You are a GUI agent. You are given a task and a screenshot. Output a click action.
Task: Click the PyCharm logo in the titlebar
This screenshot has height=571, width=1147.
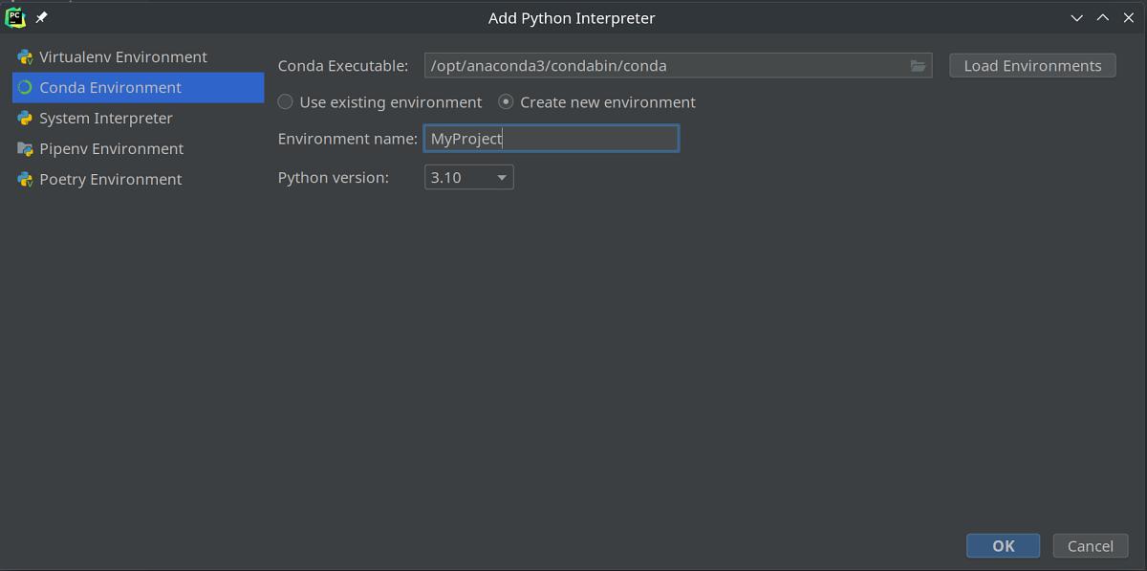[x=14, y=16]
